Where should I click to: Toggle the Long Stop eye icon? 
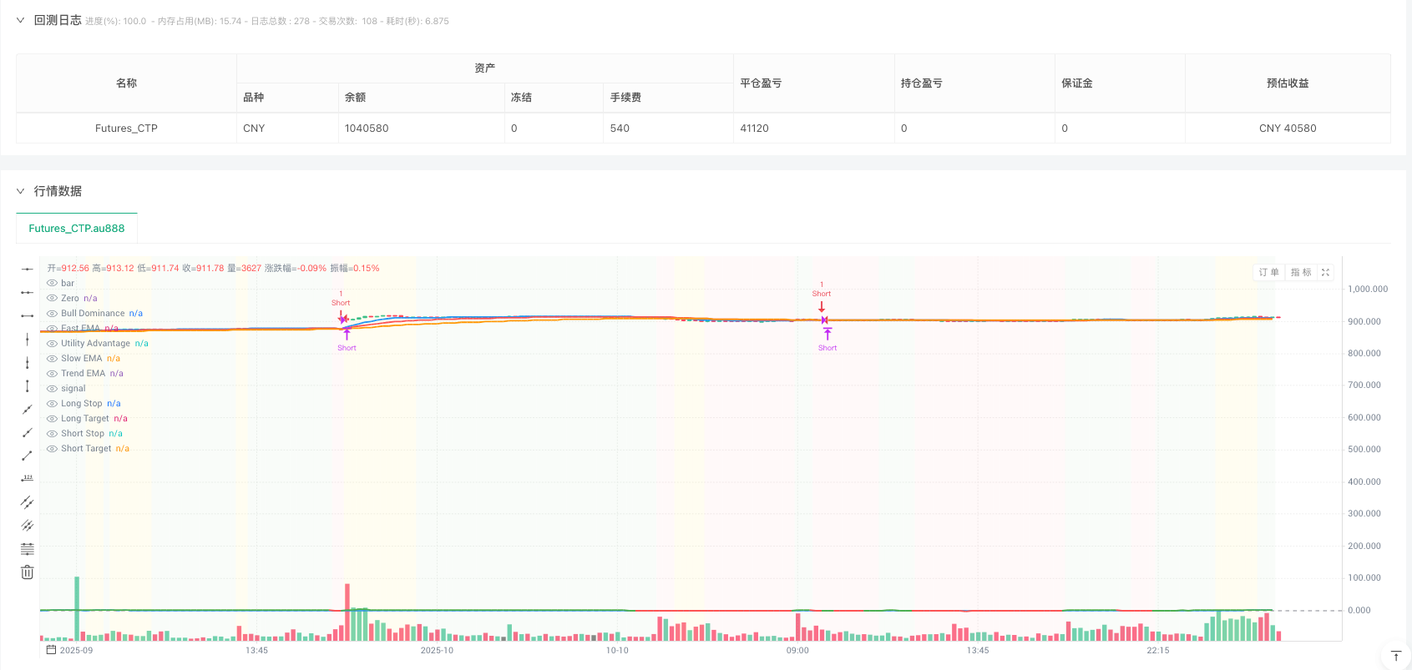[x=53, y=404]
